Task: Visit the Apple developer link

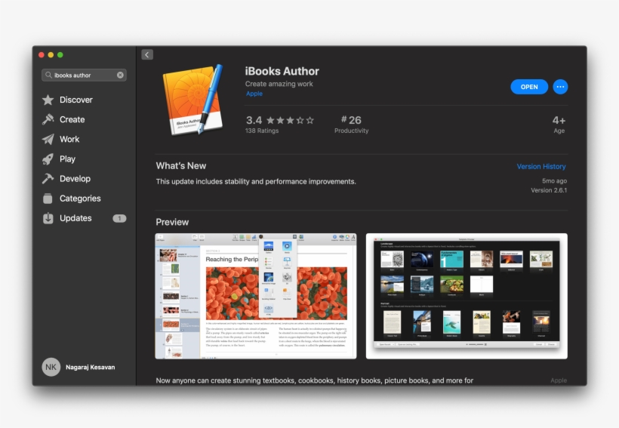Action: coord(254,94)
